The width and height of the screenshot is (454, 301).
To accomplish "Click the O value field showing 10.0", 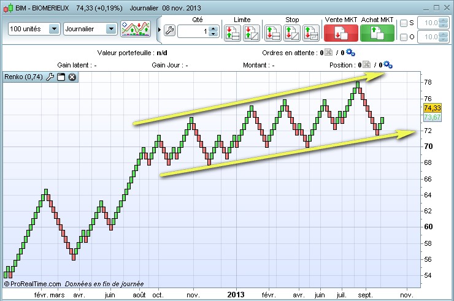I will (x=428, y=37).
